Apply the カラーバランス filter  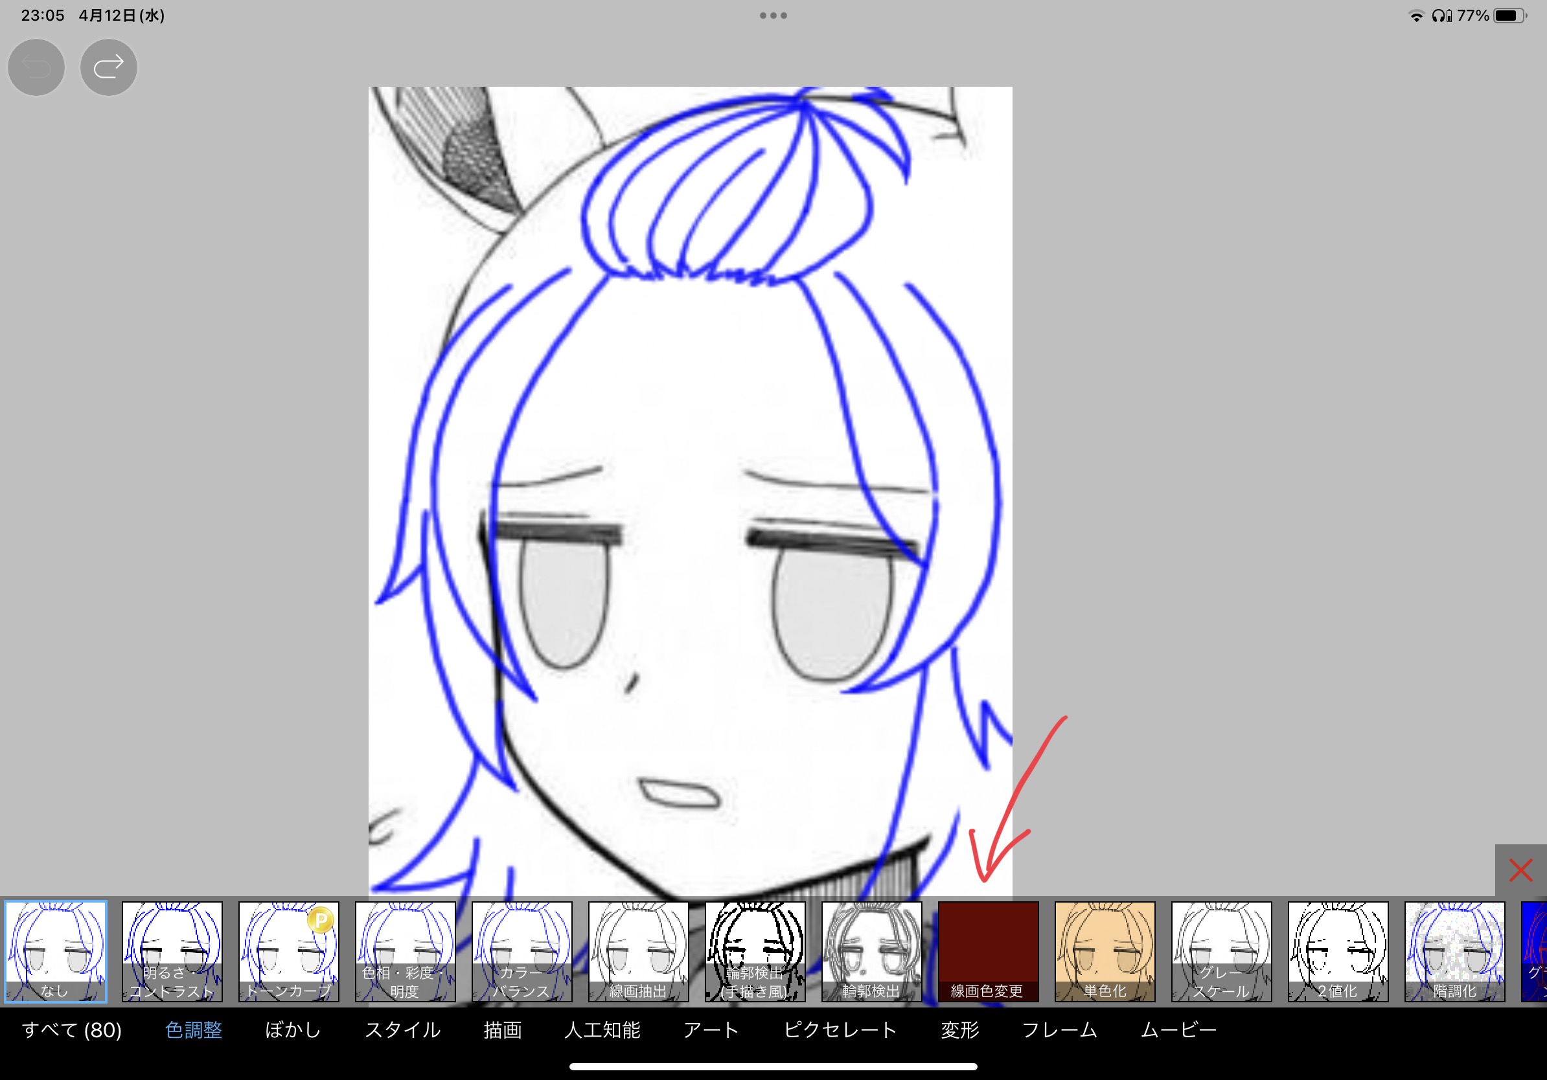click(522, 951)
